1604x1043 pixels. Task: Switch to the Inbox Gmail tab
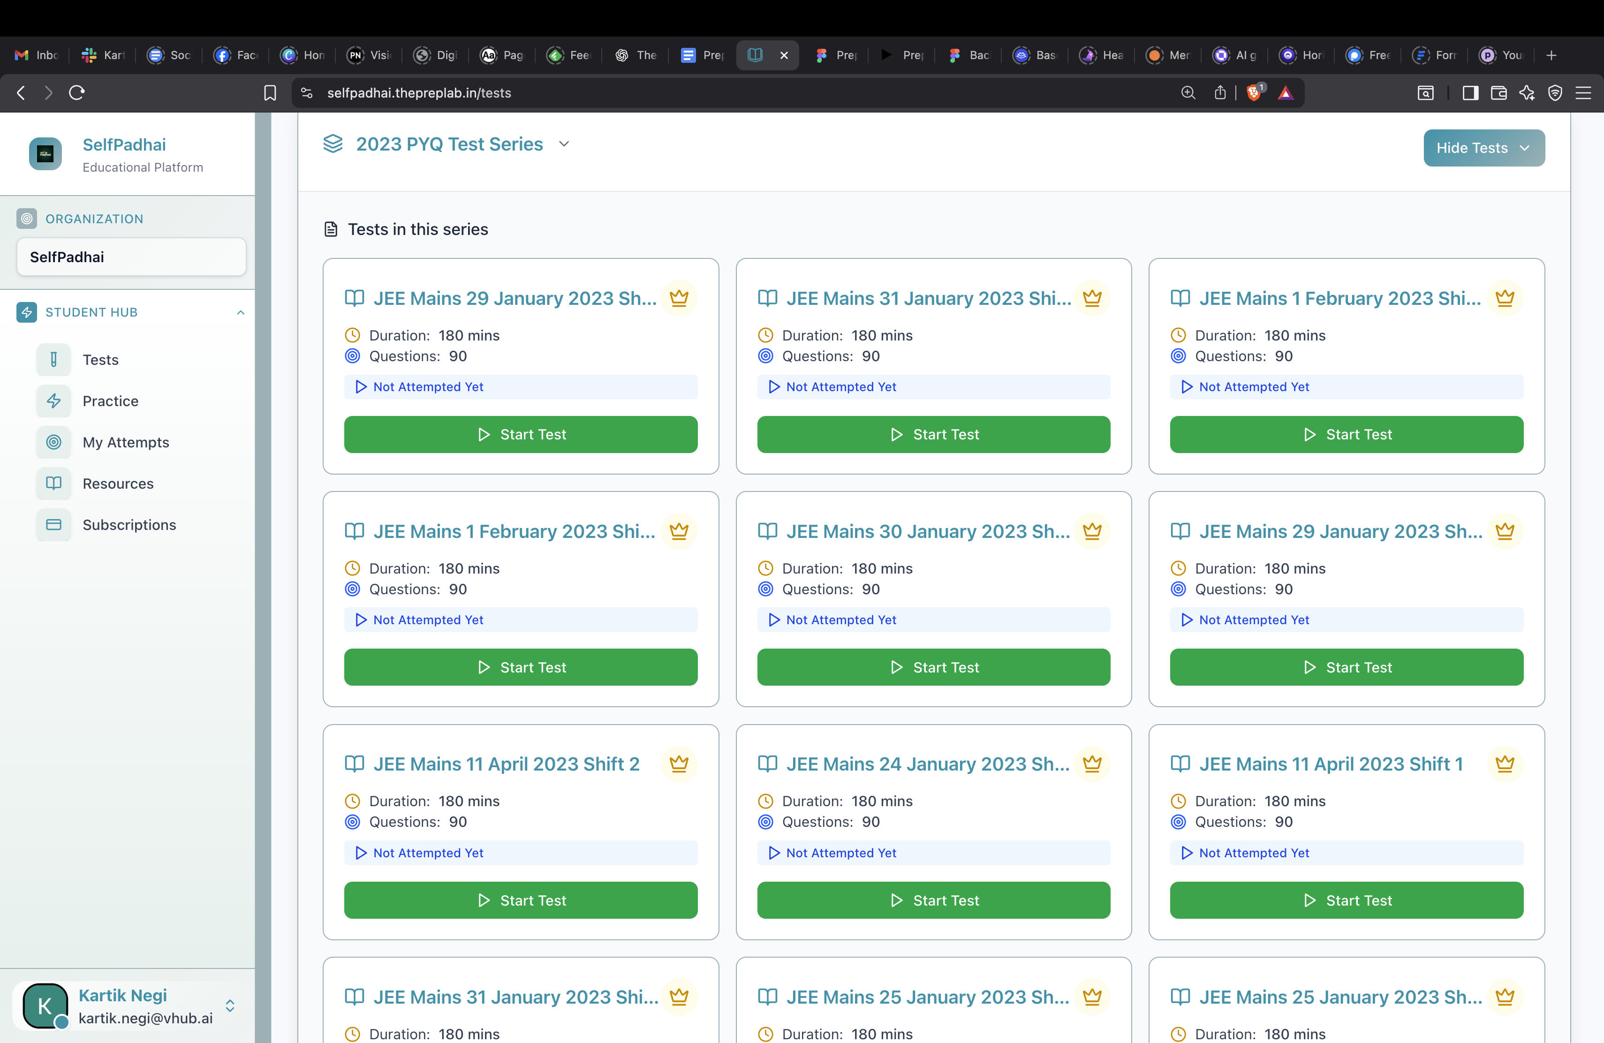pyautogui.click(x=37, y=55)
